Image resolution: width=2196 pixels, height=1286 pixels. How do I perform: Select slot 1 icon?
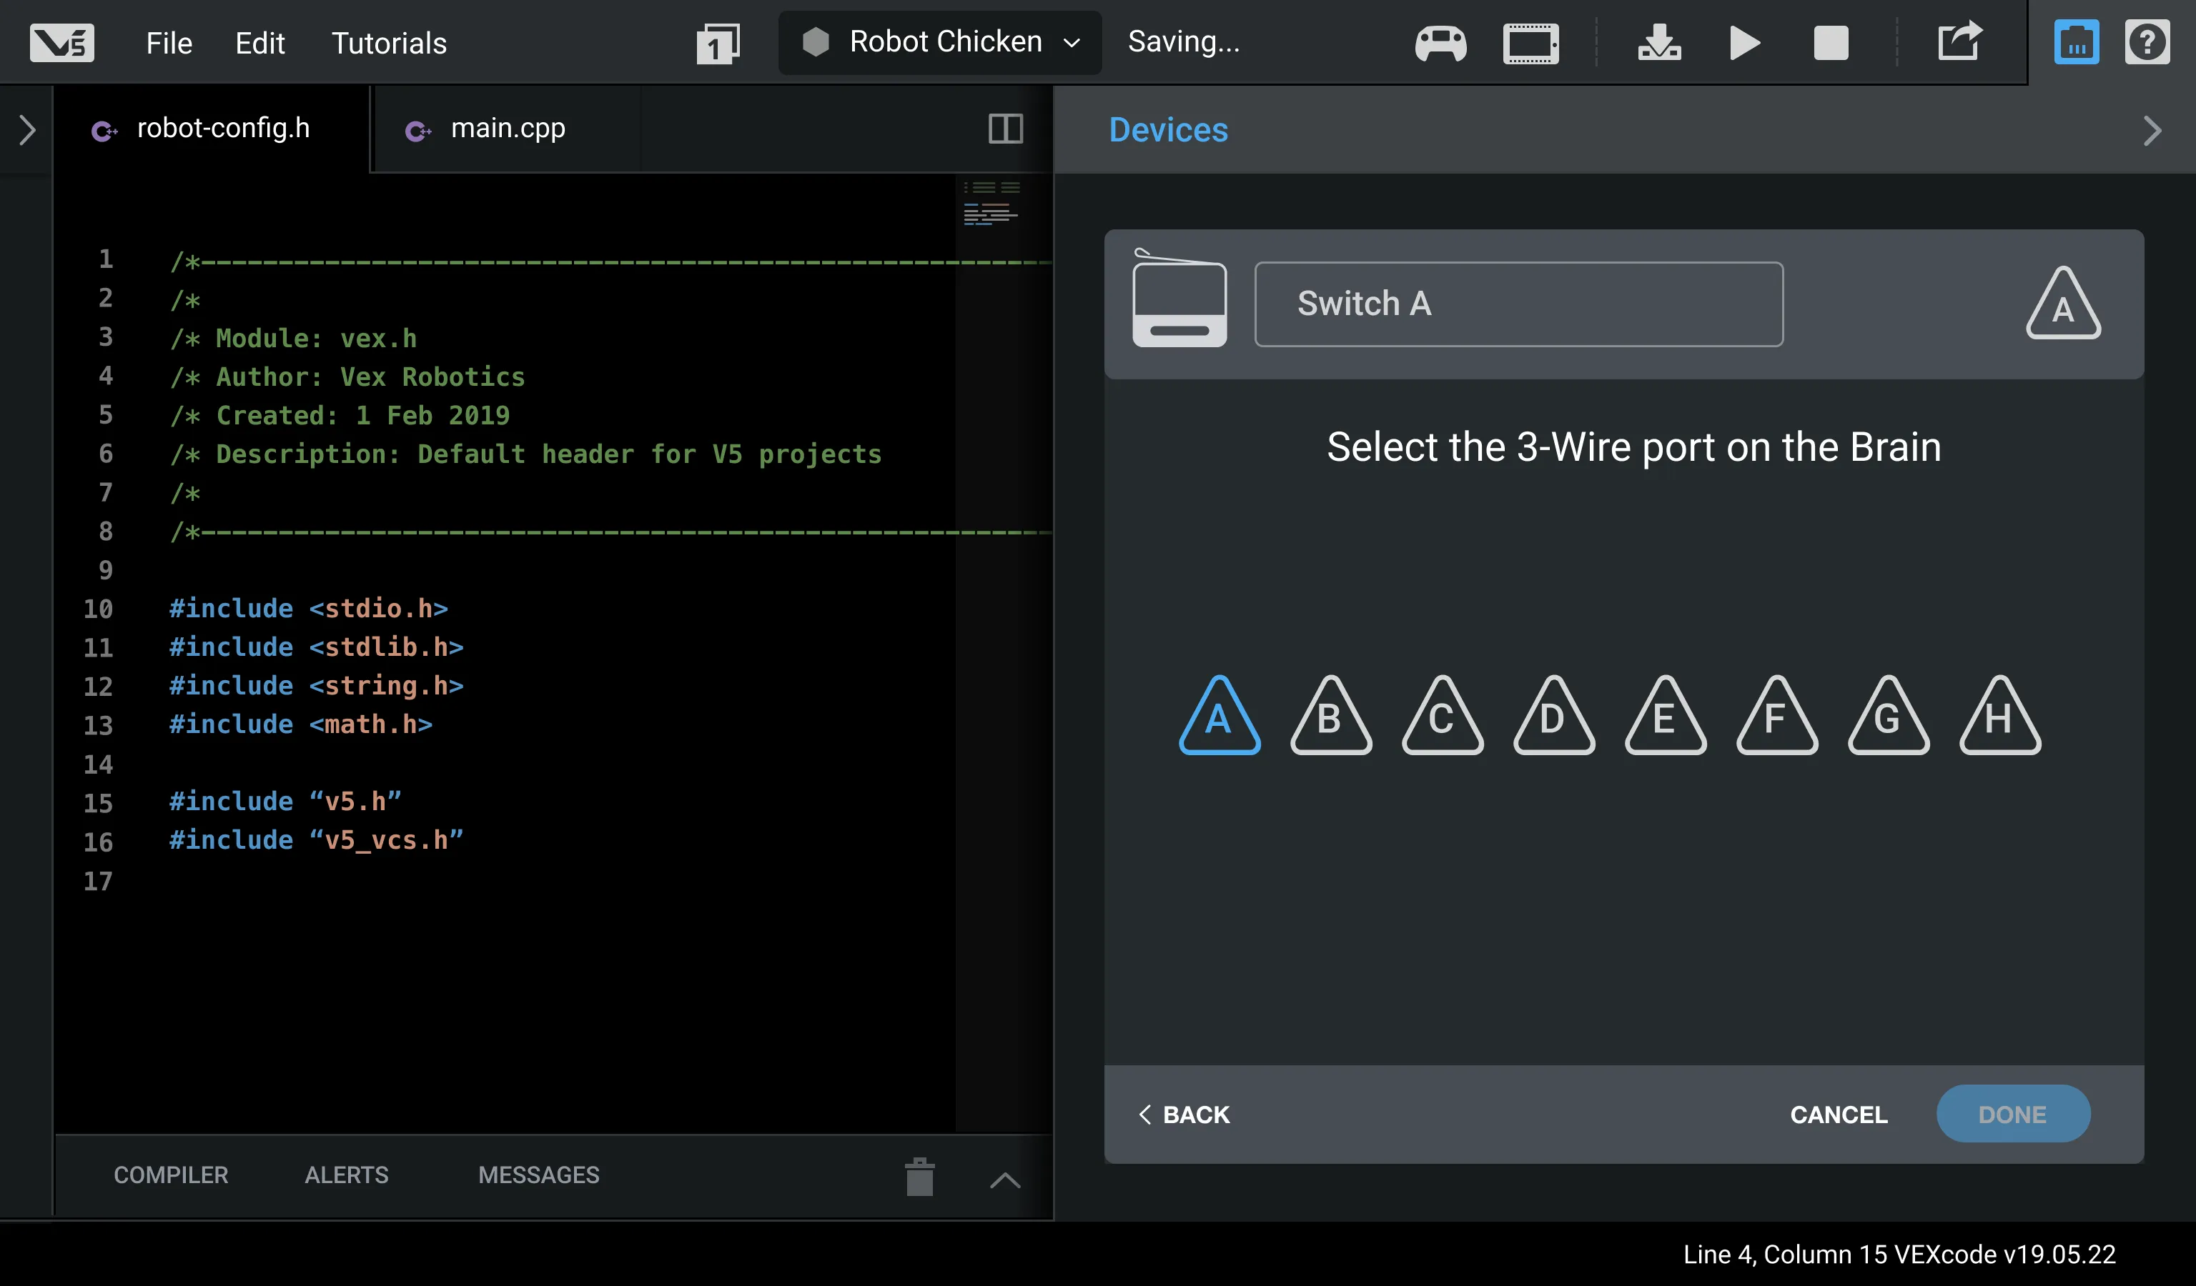[x=717, y=43]
